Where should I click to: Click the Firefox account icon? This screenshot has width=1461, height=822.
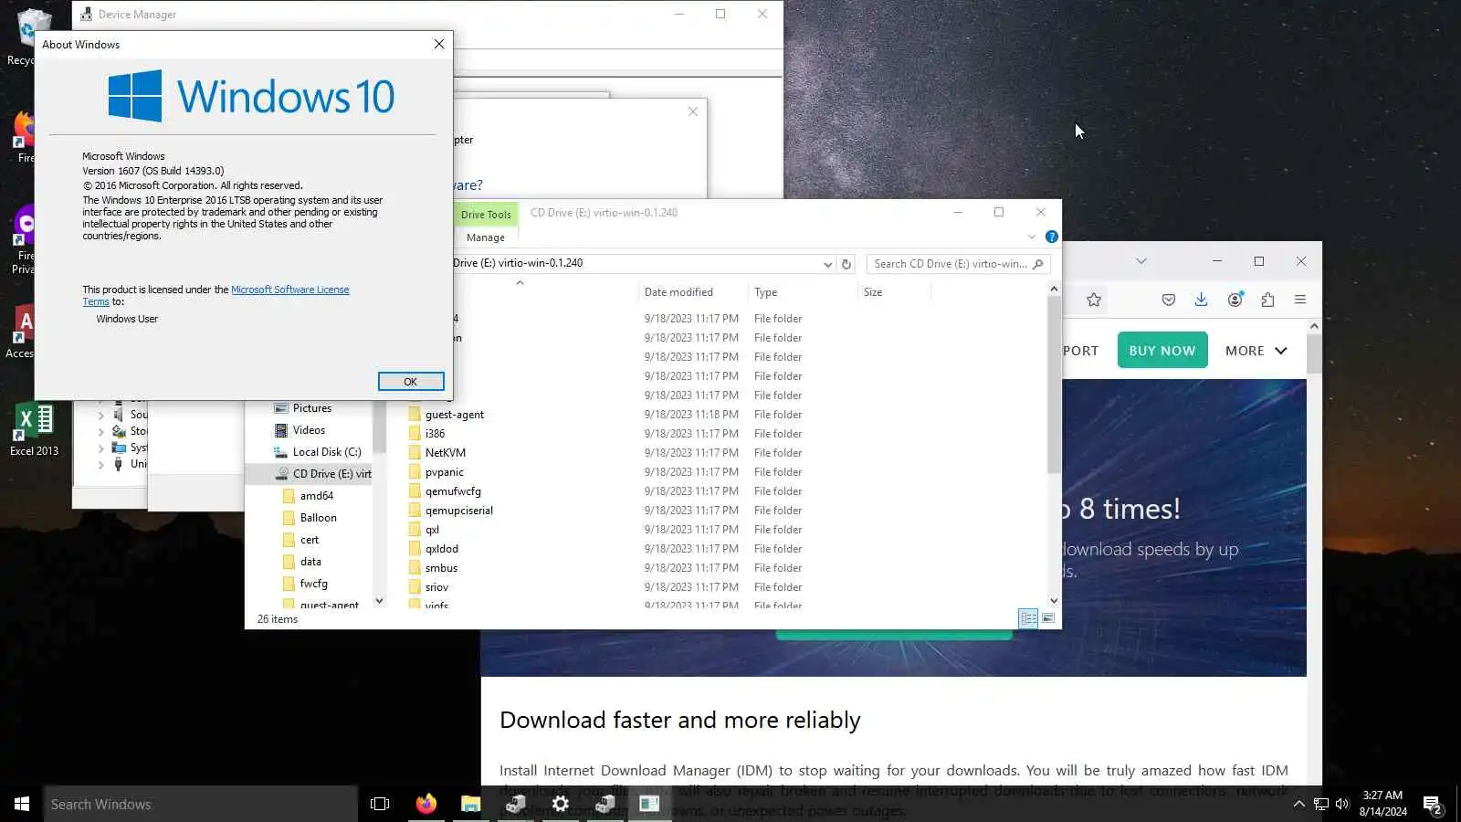click(1235, 300)
